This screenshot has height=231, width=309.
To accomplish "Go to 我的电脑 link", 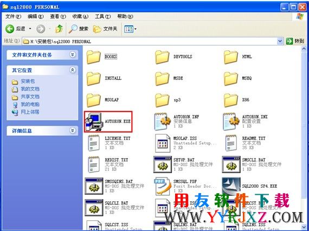I will 25,104.
